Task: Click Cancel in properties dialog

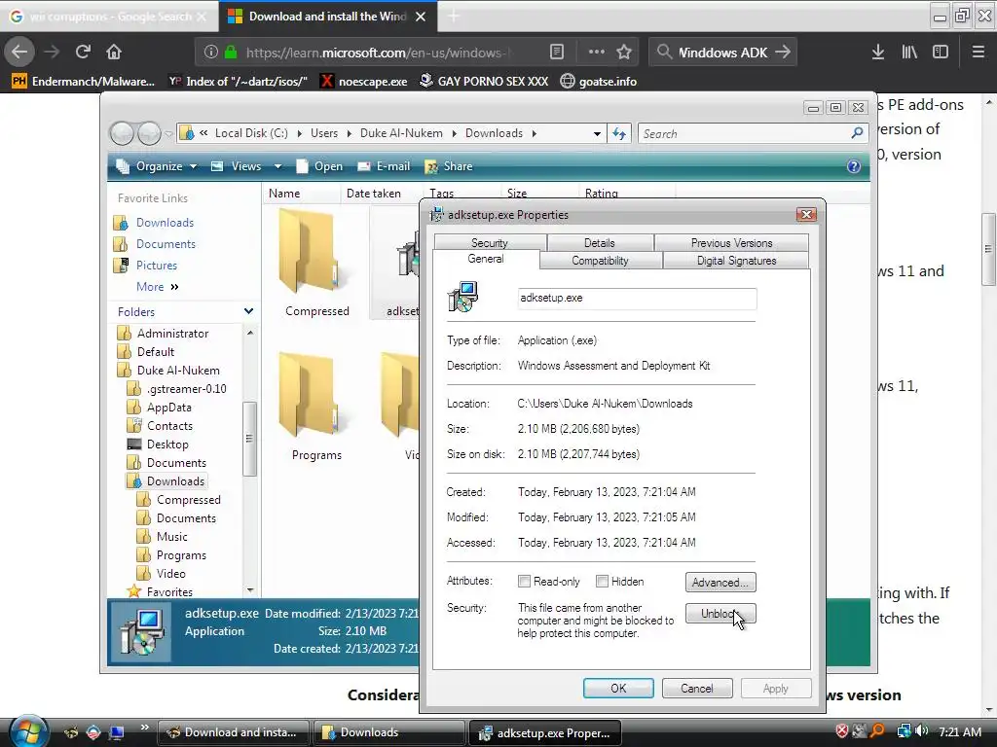Action: click(x=697, y=689)
